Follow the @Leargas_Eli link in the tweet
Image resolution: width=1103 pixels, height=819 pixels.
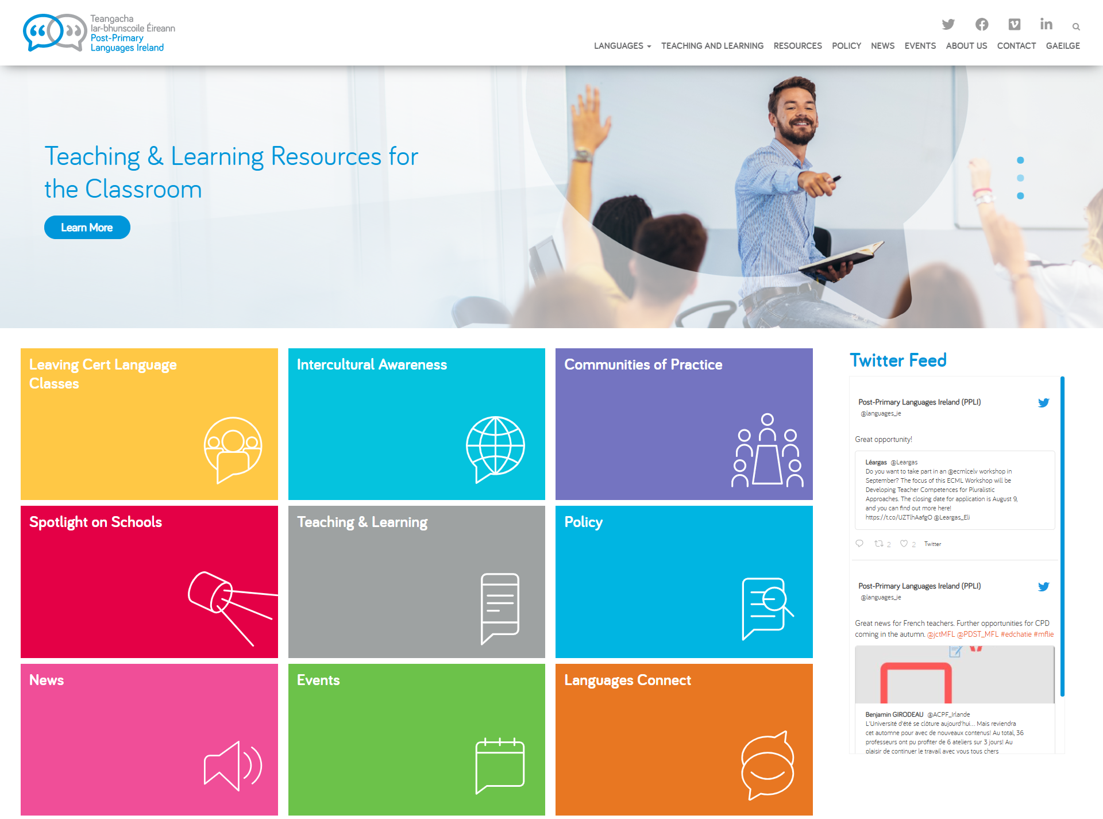tap(952, 517)
